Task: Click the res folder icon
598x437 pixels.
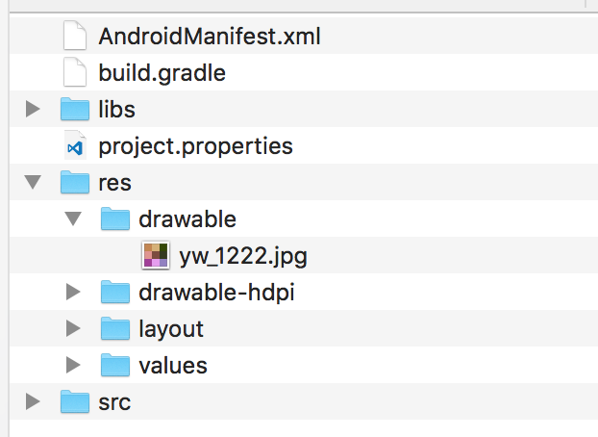Action: click(x=75, y=182)
